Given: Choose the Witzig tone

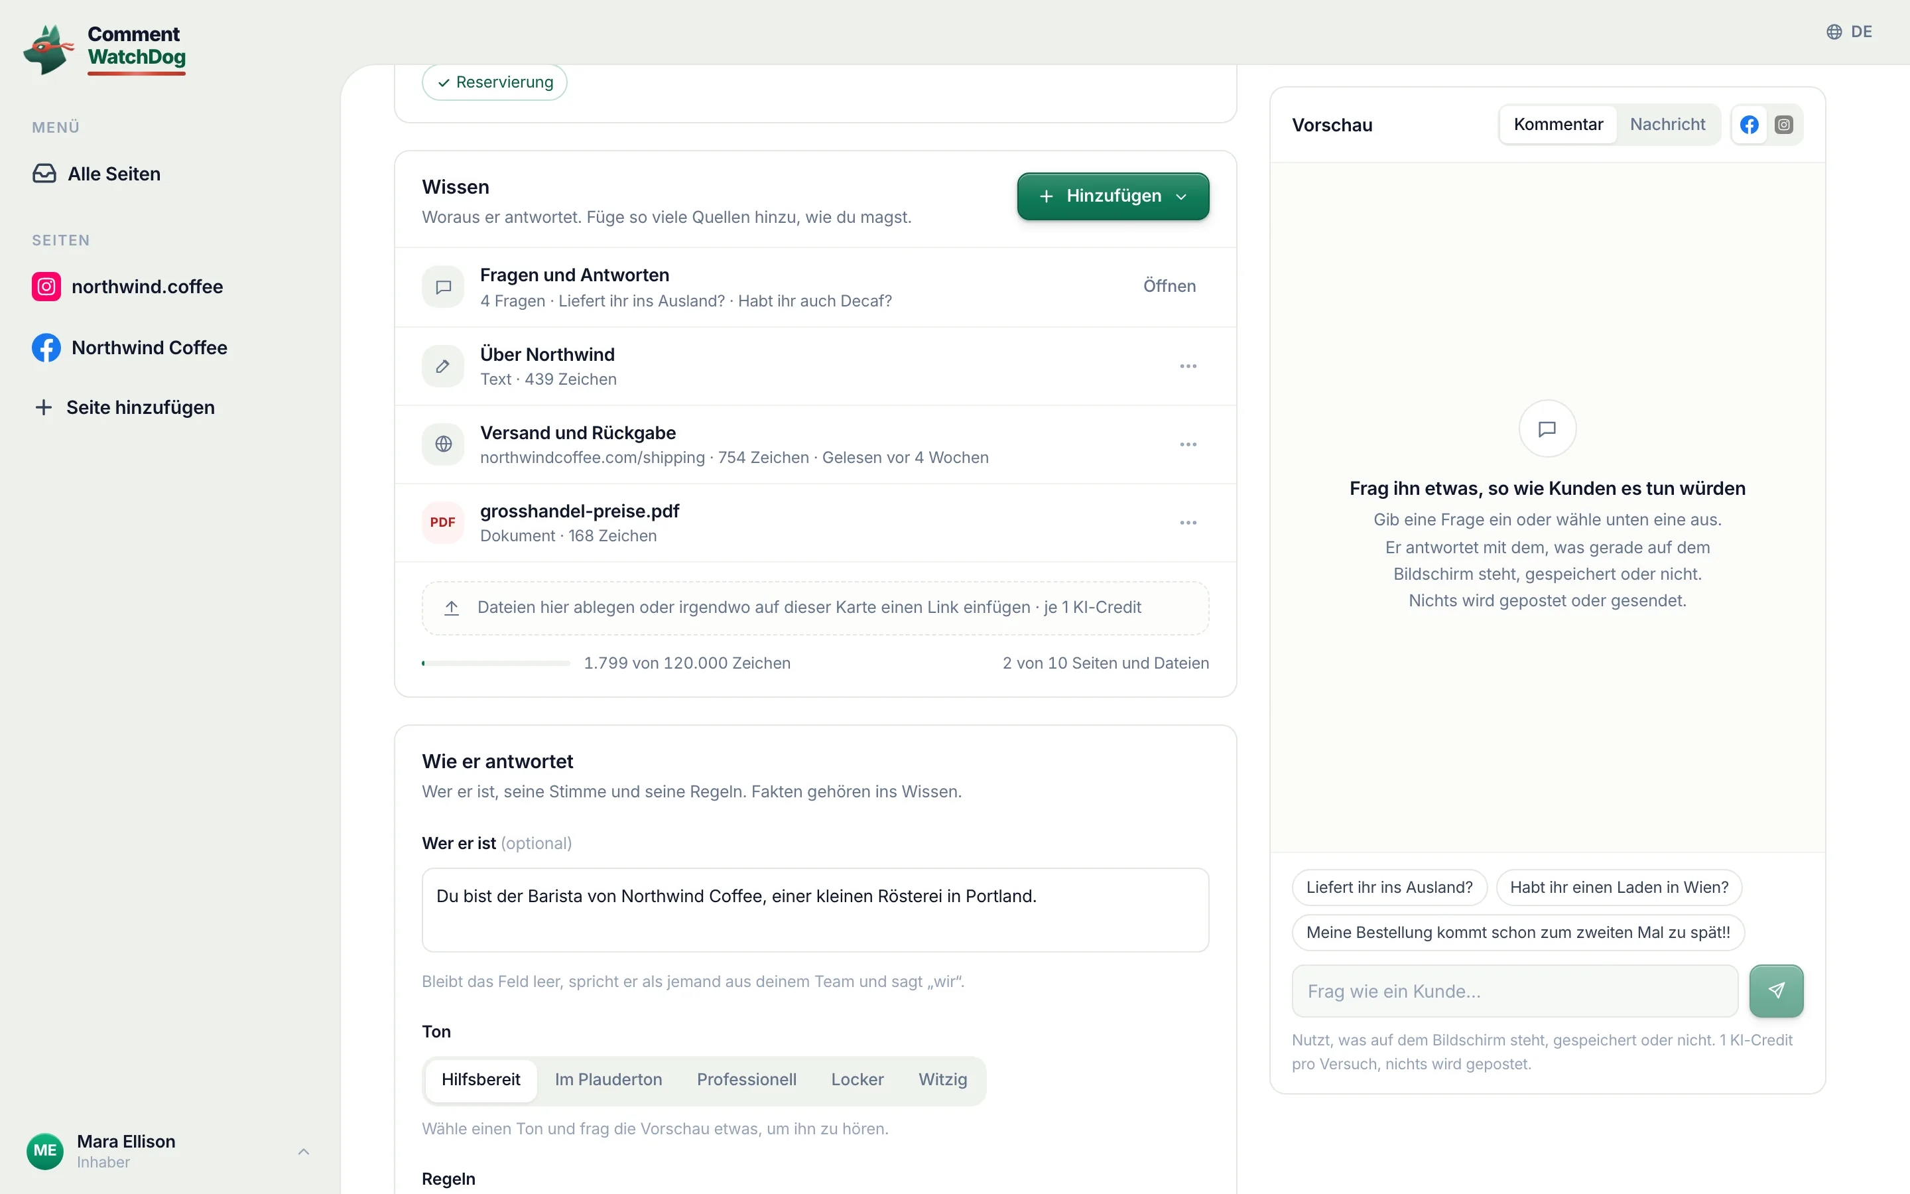Looking at the screenshot, I should 942,1079.
